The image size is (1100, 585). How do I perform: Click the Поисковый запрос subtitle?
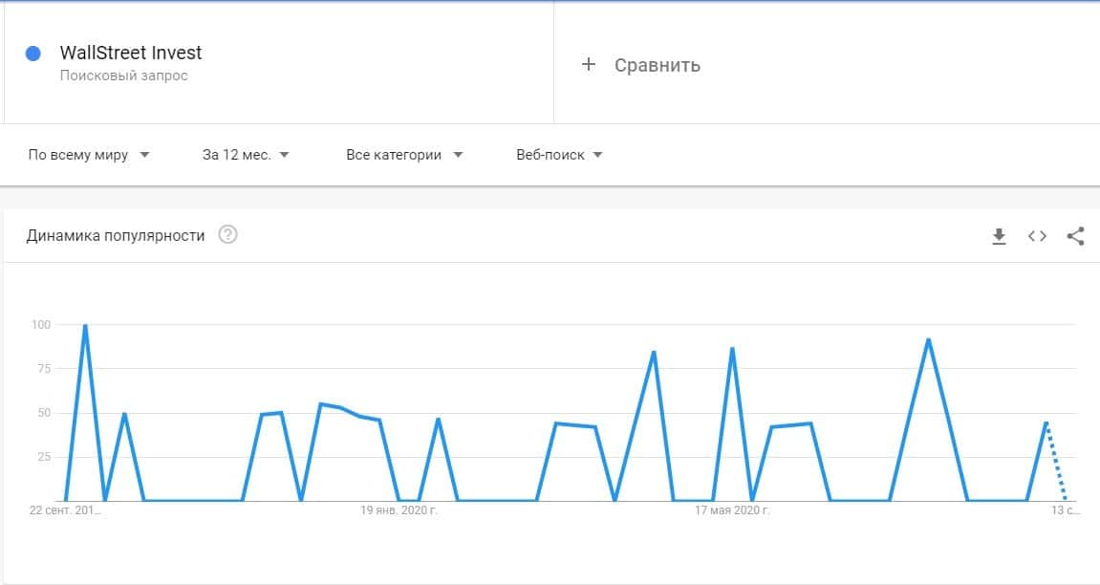pos(123,76)
